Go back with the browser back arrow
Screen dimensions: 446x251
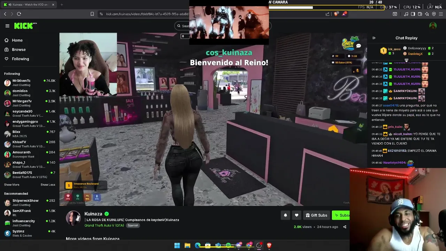(x=5, y=14)
